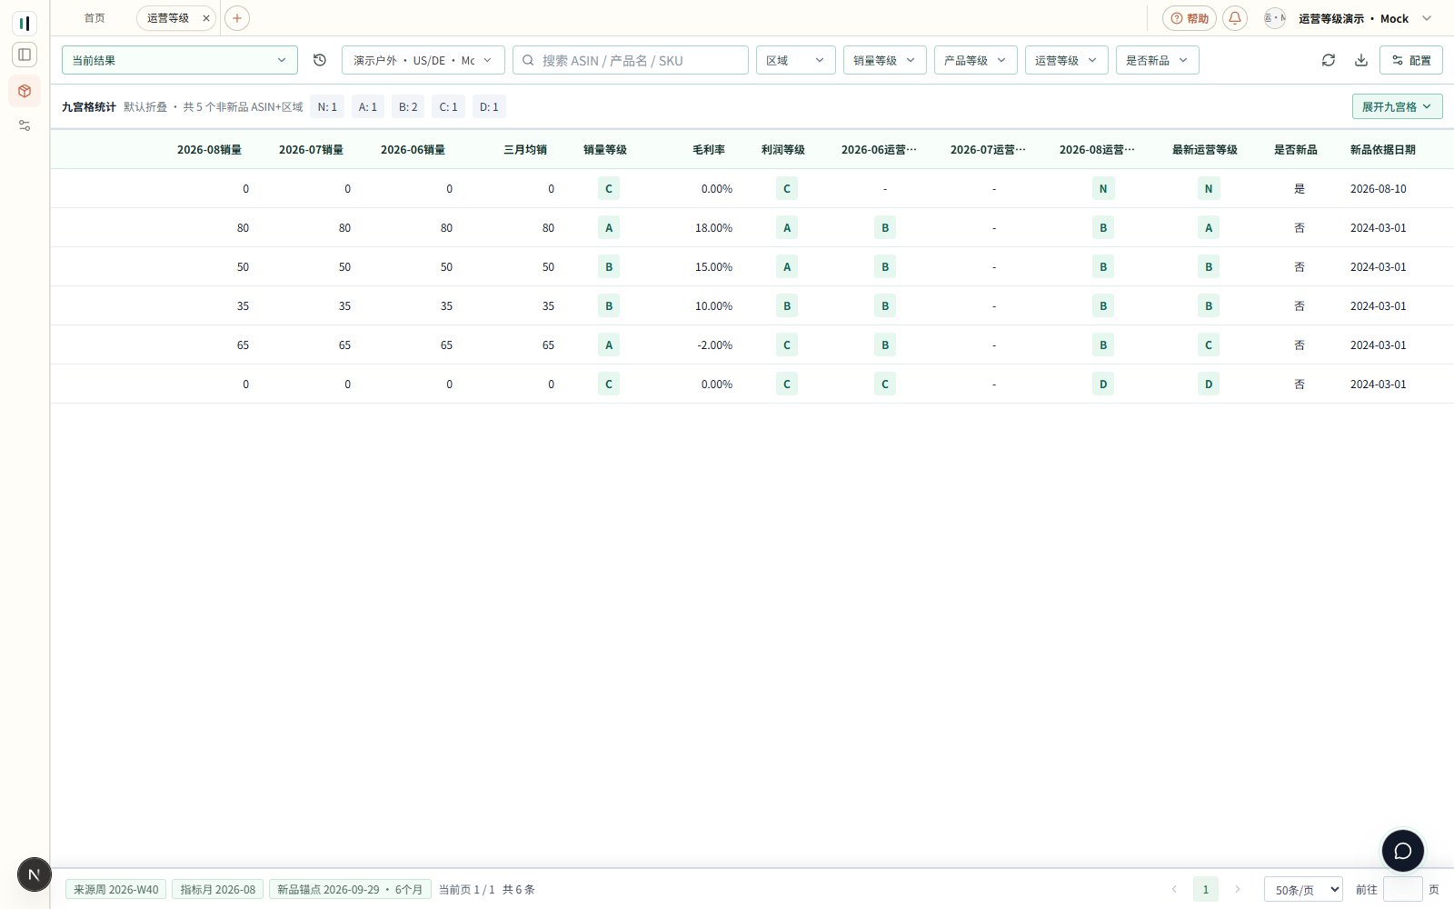Expand the 运营等级演示 Mock account menu
This screenshot has height=909, width=1454.
[x=1366, y=18]
